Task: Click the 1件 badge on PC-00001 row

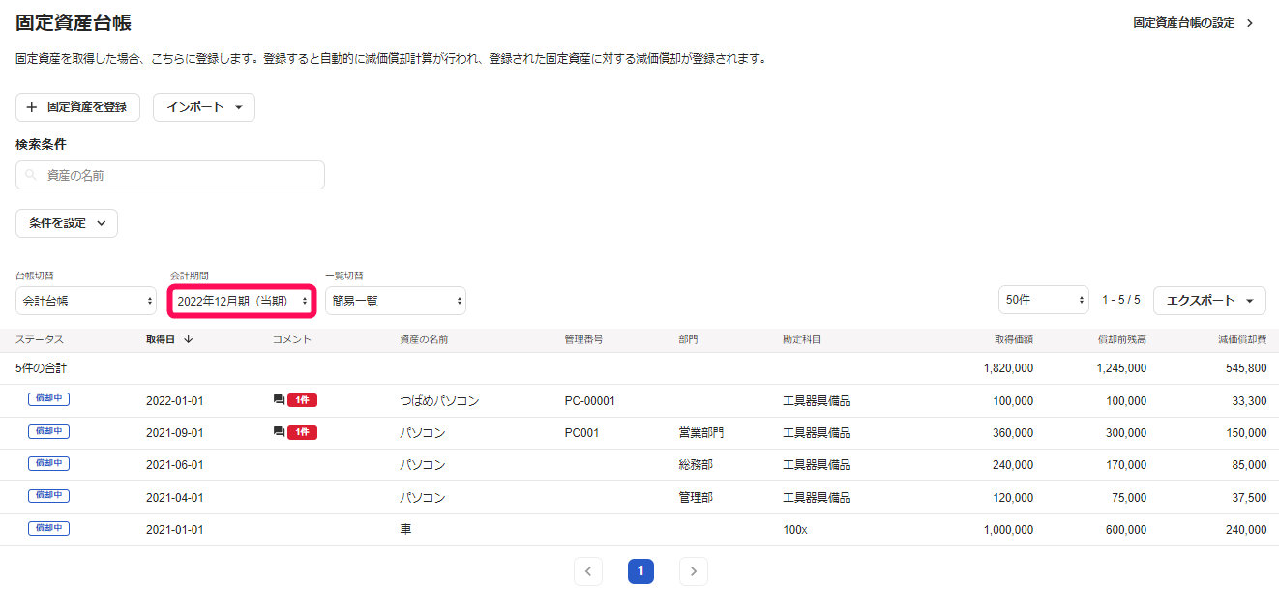Action: (302, 400)
